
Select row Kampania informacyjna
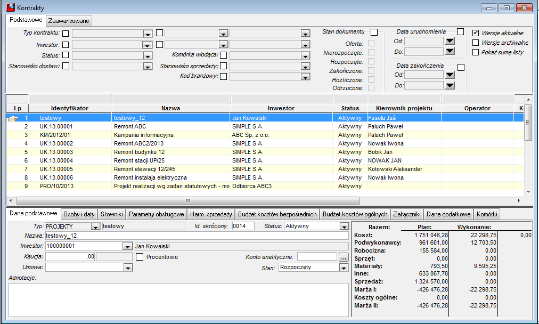coord(265,135)
